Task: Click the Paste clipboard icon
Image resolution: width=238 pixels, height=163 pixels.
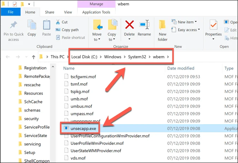Action: [x=47, y=25]
